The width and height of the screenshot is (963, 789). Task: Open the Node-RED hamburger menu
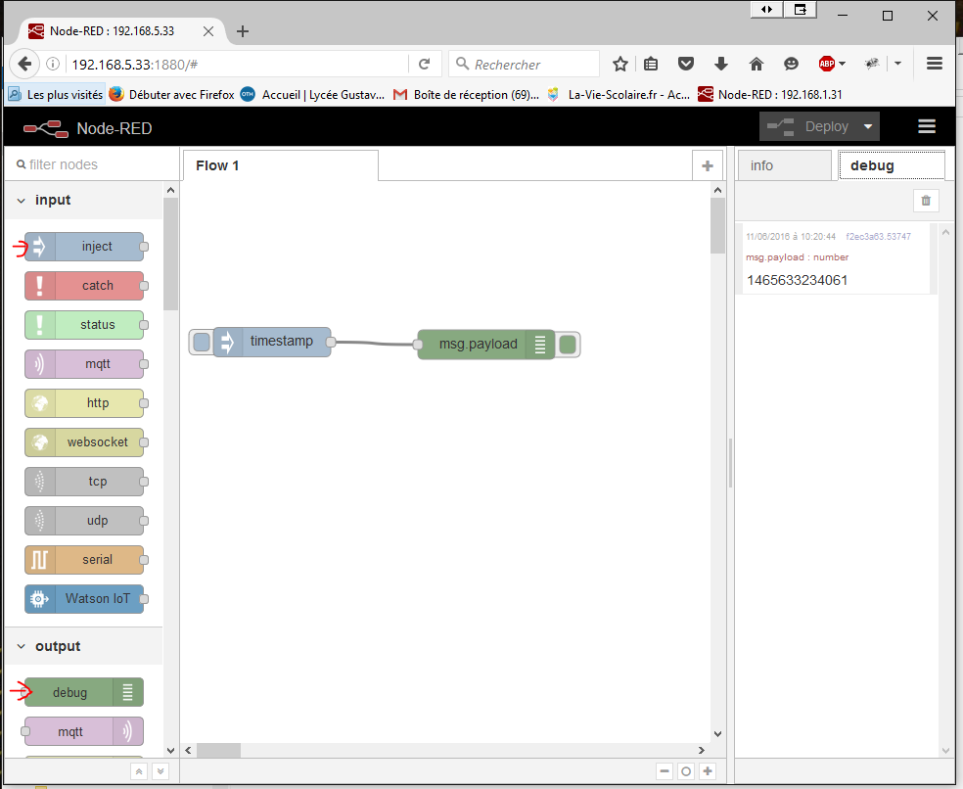(x=927, y=126)
